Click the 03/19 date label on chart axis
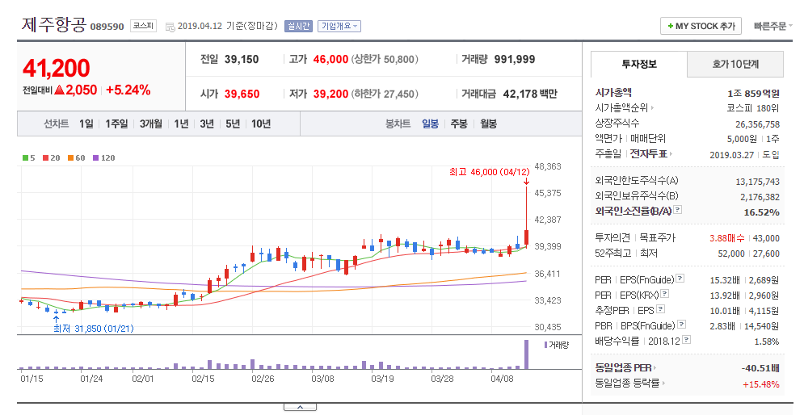Image resolution: width=804 pixels, height=415 pixels. 382,379
